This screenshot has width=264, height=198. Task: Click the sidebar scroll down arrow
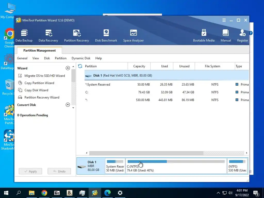[x=73, y=108]
